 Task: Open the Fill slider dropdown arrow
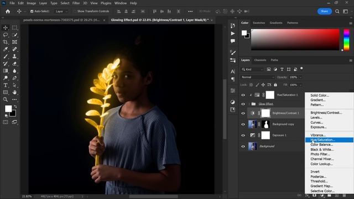(x=300, y=85)
